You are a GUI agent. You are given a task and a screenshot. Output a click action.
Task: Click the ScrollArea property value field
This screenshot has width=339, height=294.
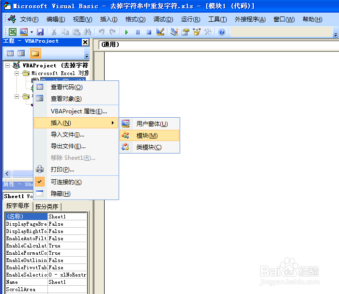click(x=67, y=289)
